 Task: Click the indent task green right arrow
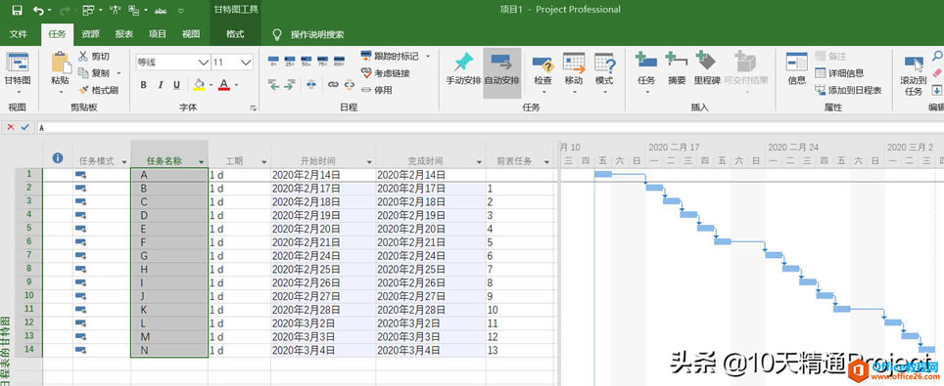click(x=289, y=85)
